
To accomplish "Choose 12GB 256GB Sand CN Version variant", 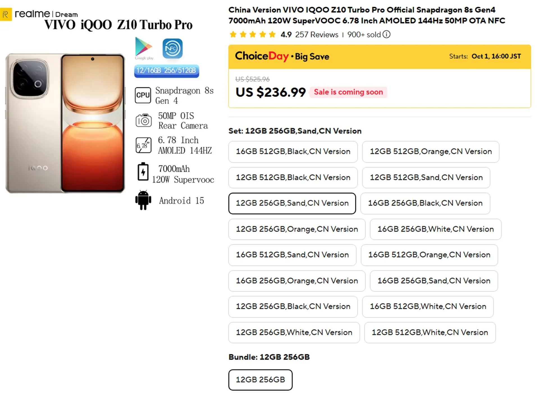I will coord(292,203).
